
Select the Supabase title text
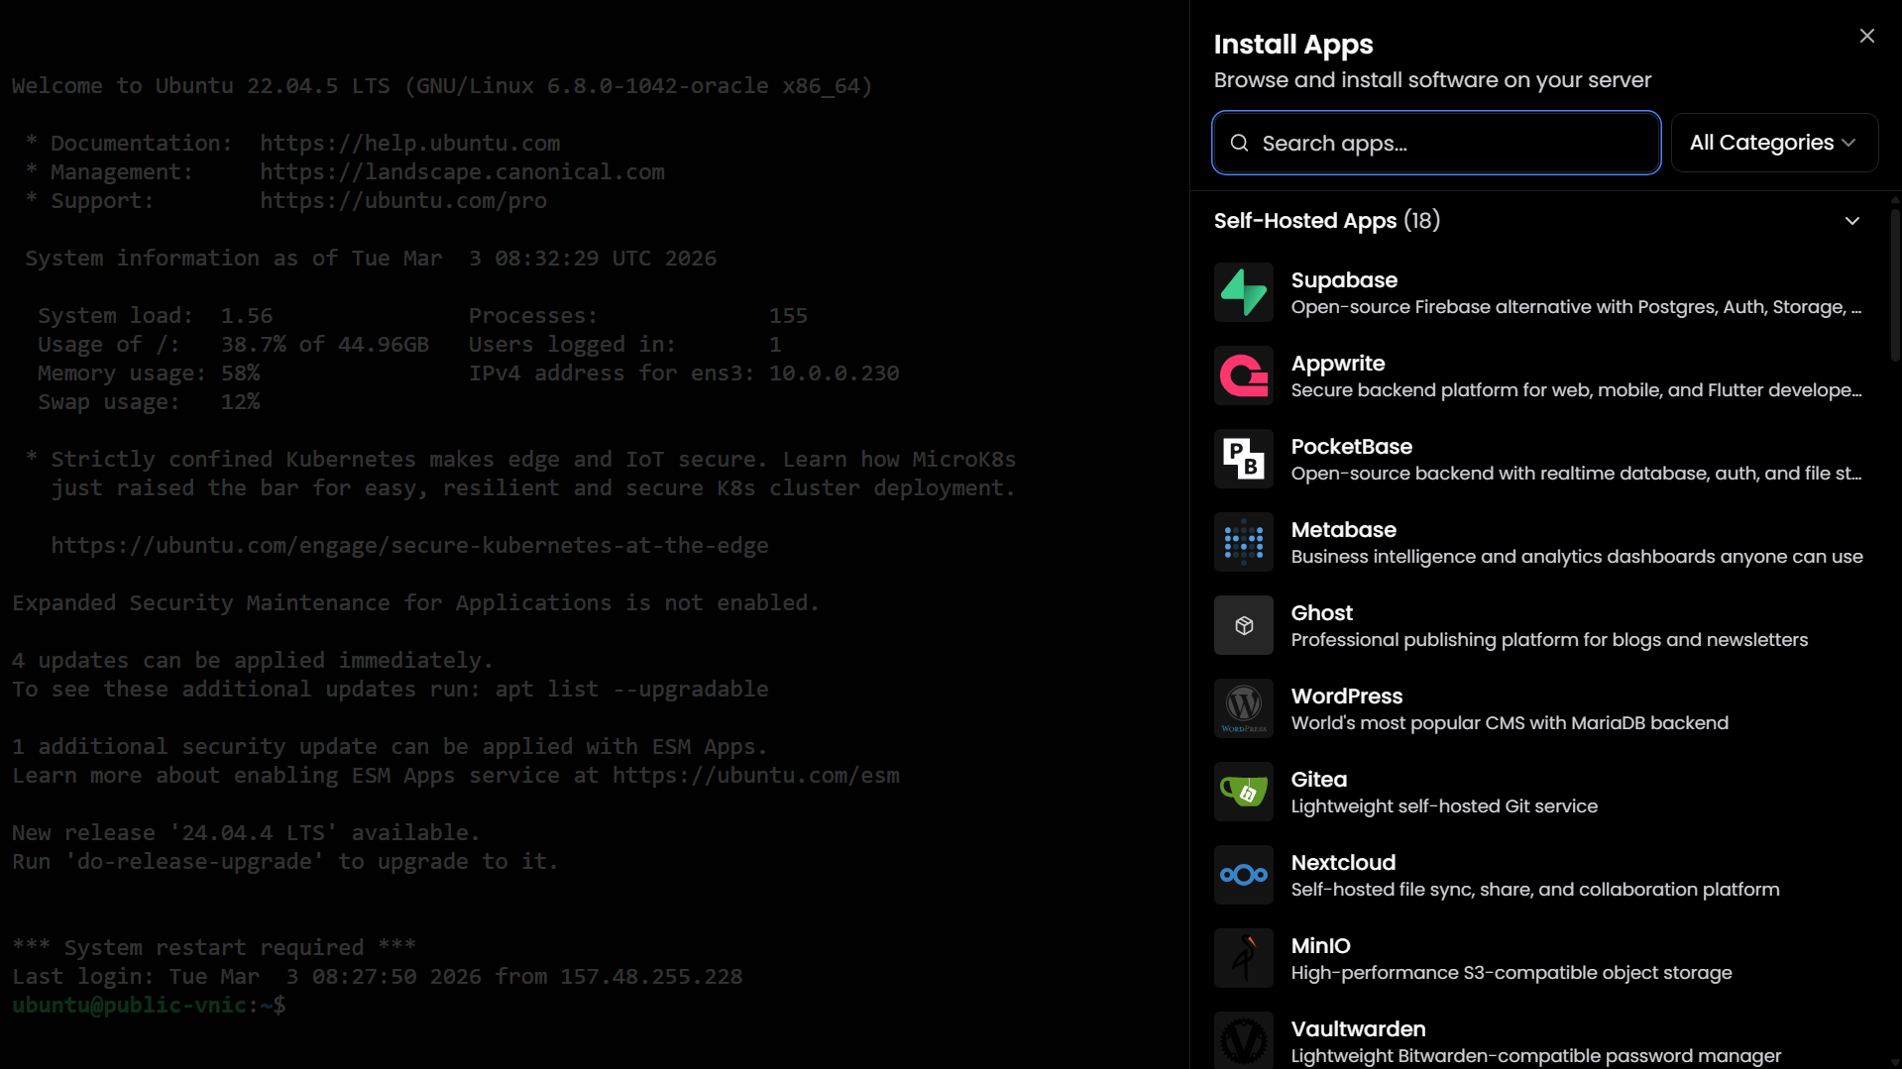coord(1344,280)
